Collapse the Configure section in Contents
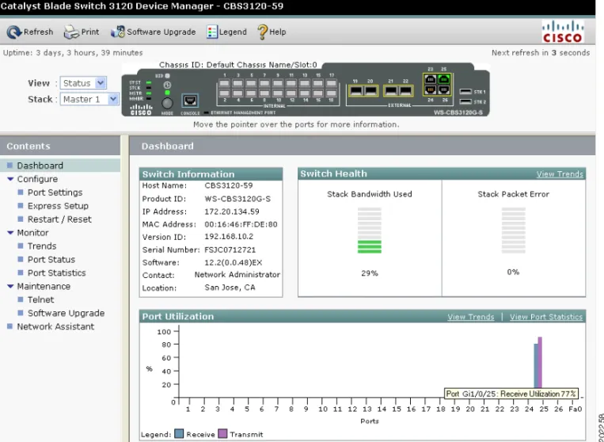This screenshot has height=442, width=604. pyautogui.click(x=10, y=179)
